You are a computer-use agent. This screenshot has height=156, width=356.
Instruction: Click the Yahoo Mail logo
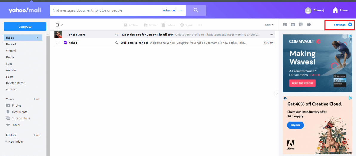(25, 10)
